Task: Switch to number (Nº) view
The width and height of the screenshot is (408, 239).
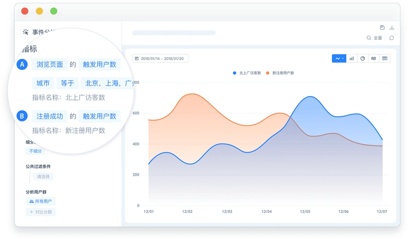Action: point(373,58)
